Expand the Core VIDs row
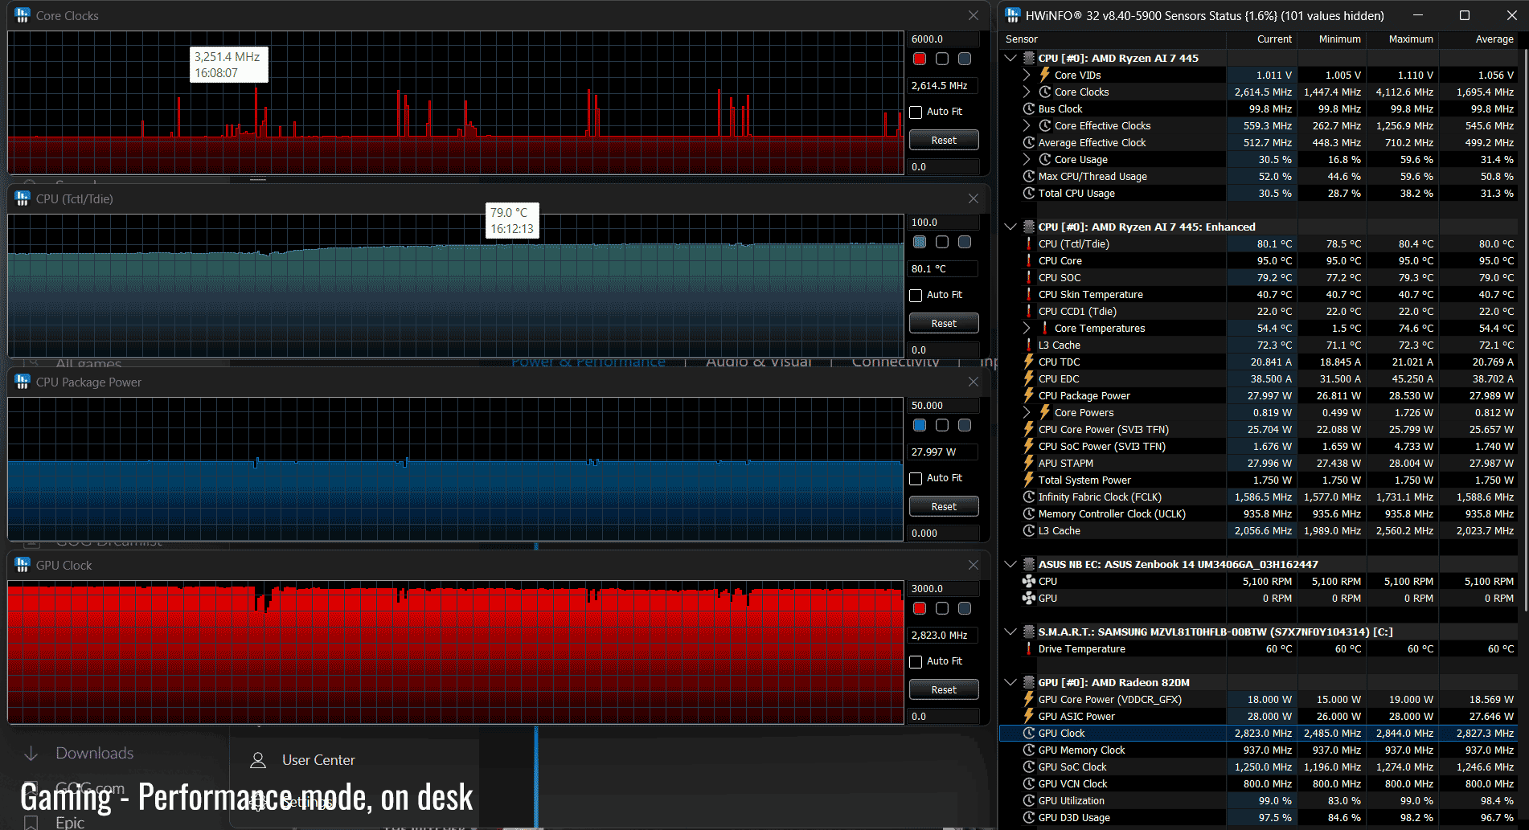The width and height of the screenshot is (1529, 830). coord(1027,75)
